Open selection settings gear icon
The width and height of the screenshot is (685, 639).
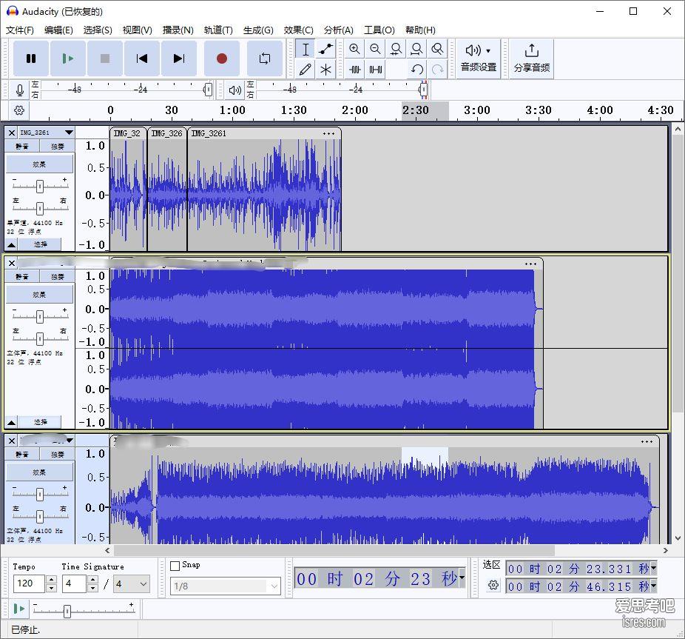click(x=493, y=585)
